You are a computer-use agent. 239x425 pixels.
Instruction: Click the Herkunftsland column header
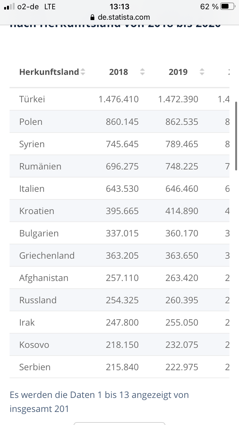(49, 72)
